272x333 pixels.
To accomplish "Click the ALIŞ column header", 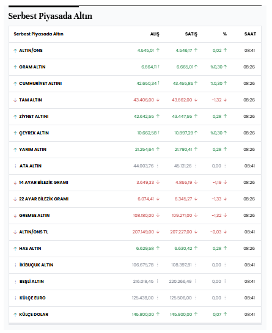I will pos(155,34).
